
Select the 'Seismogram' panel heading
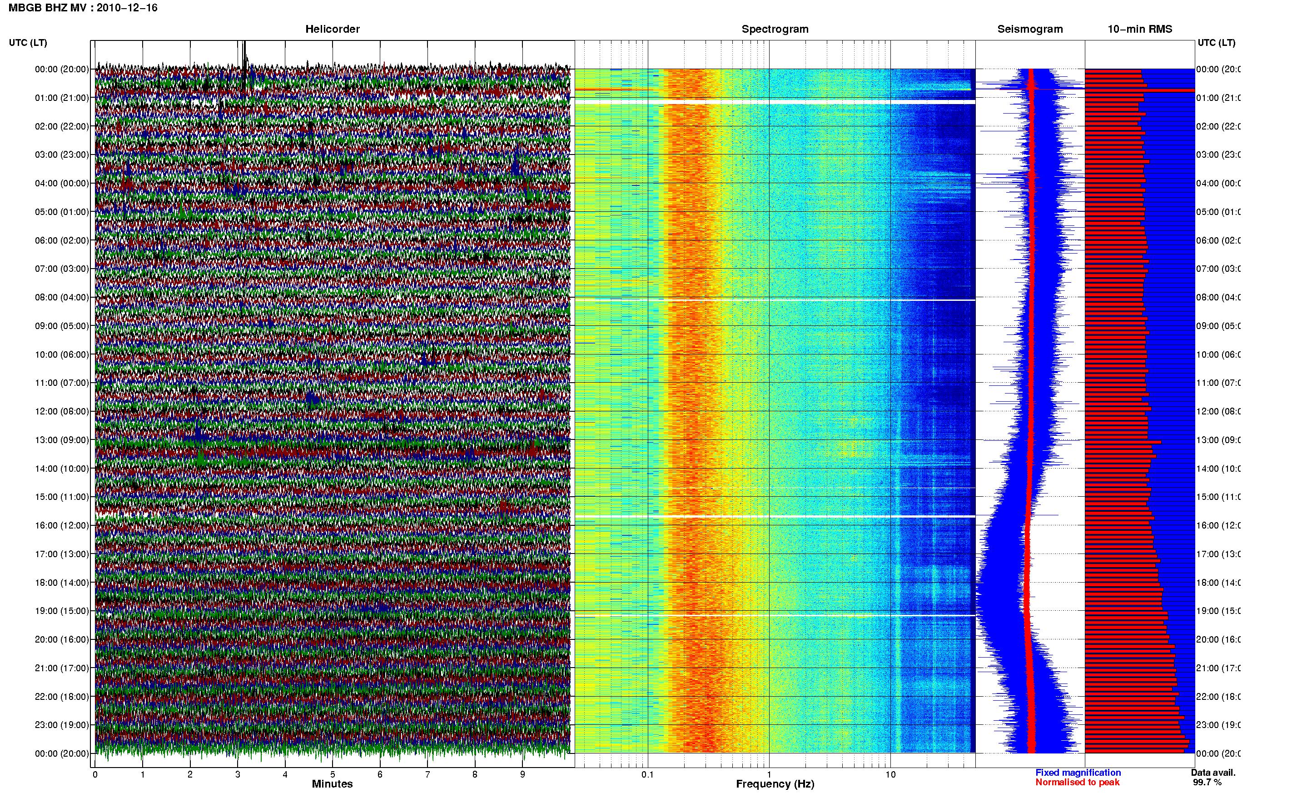coord(1030,29)
